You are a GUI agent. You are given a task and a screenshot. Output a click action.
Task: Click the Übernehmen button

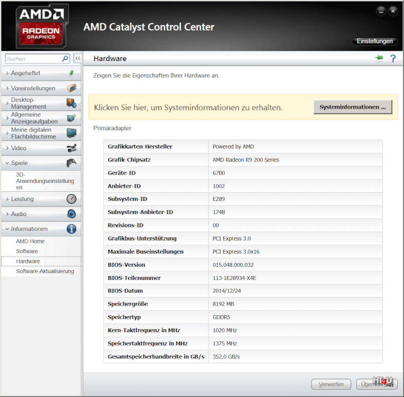point(377,384)
